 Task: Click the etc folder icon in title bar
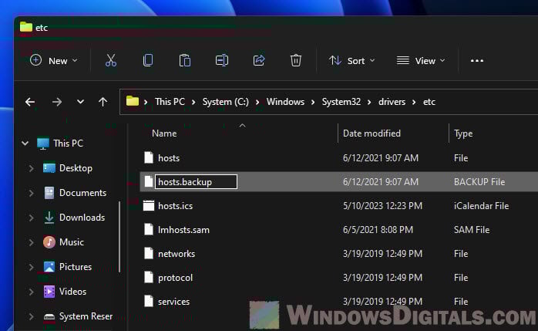tap(25, 27)
